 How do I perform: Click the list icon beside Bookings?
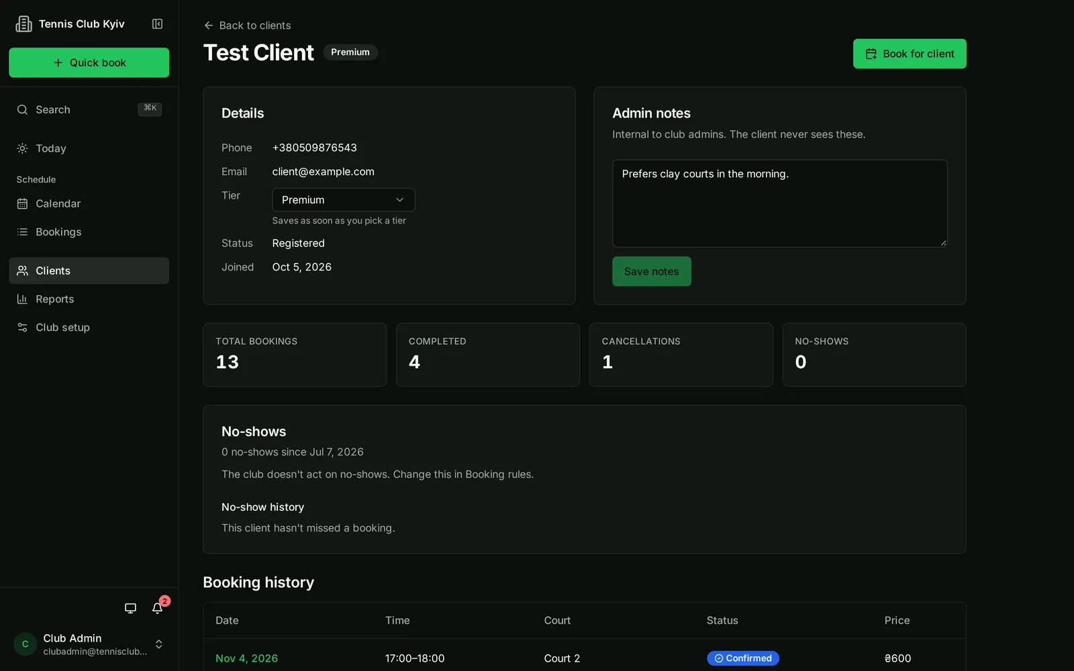(x=22, y=231)
